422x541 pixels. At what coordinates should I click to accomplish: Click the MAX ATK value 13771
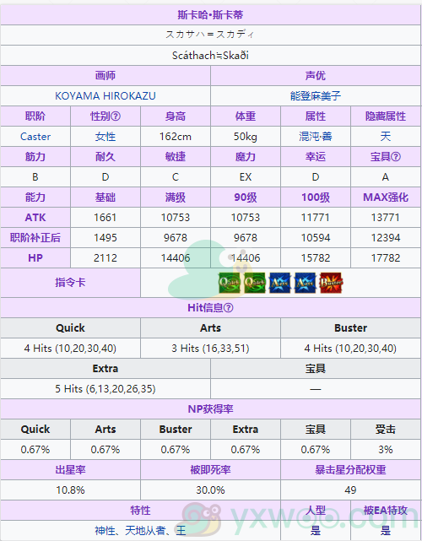[386, 218]
